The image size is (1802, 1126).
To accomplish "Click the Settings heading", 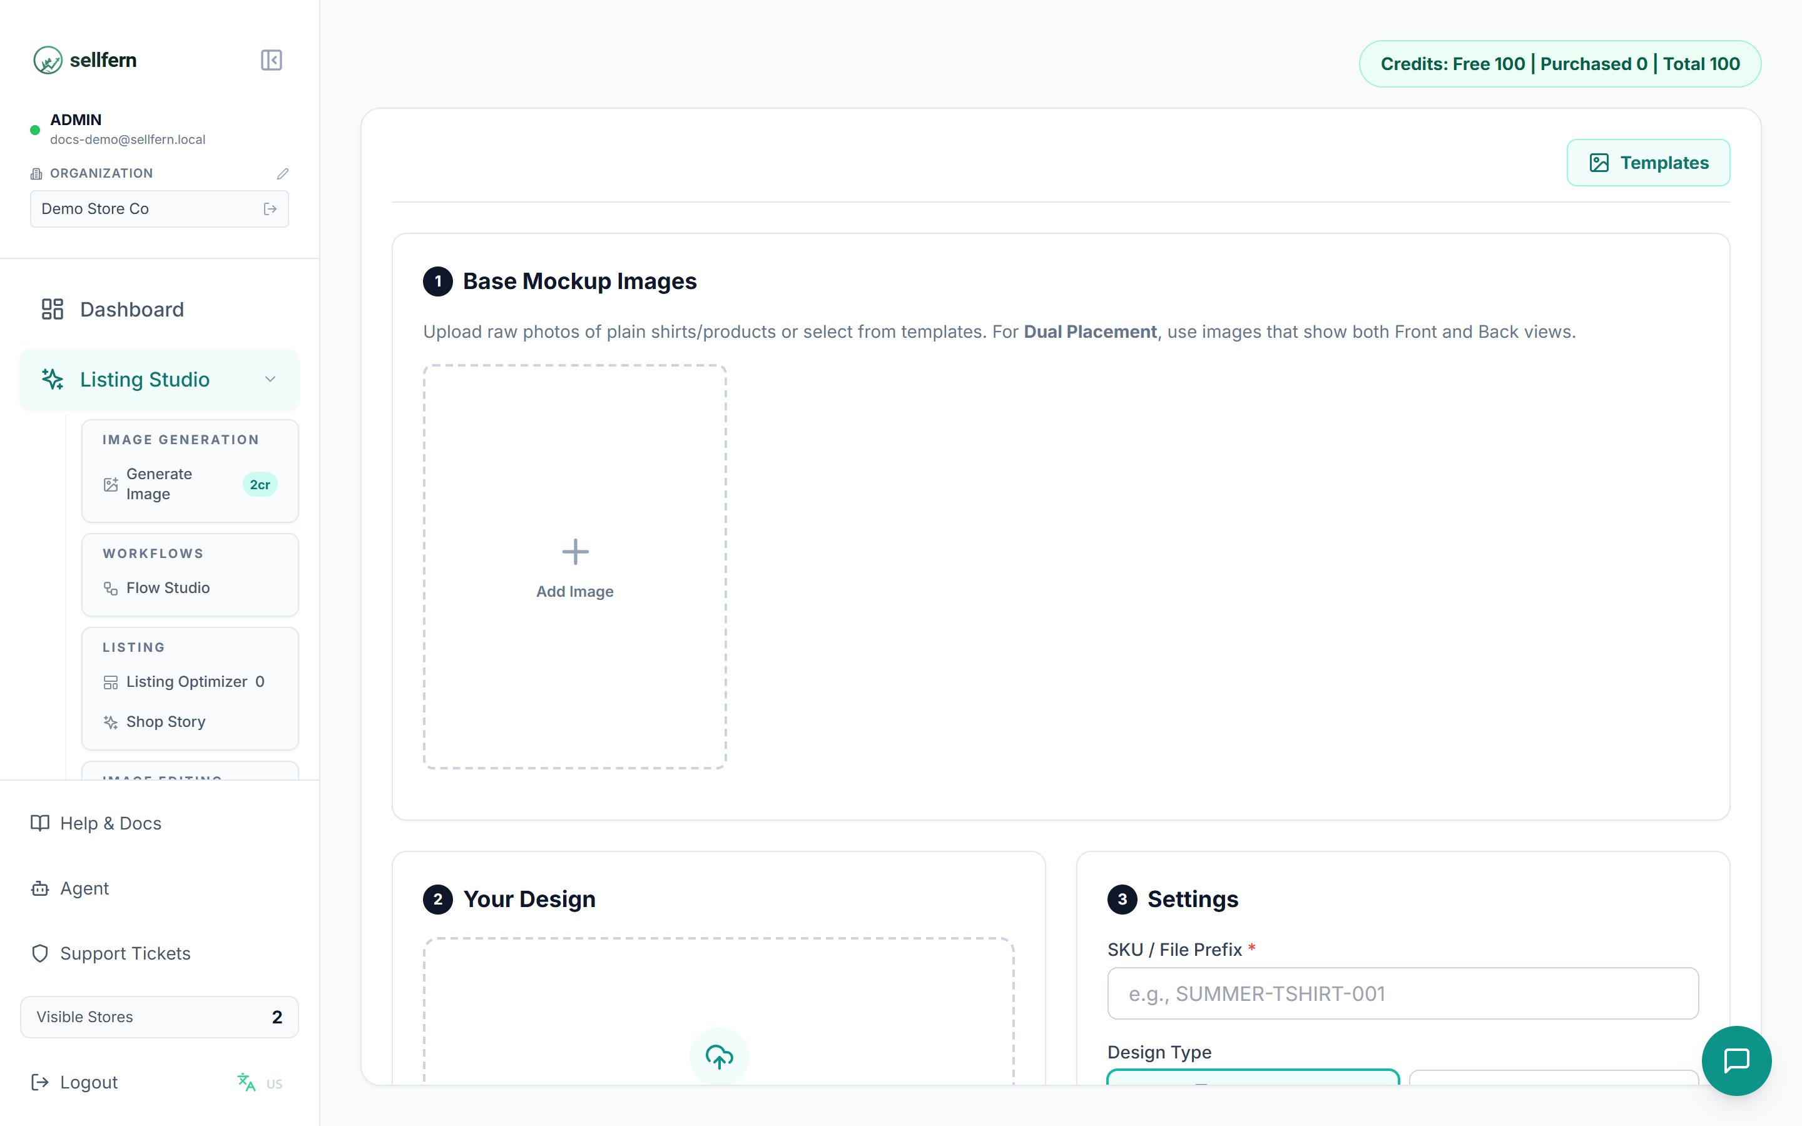I will 1193,900.
